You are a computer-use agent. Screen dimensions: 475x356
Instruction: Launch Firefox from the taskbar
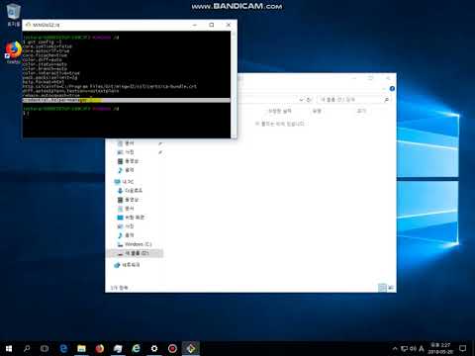tap(100, 348)
